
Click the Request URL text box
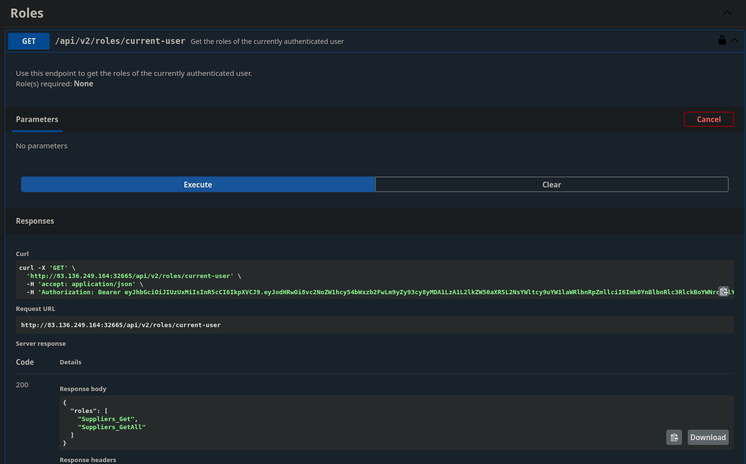coord(374,325)
